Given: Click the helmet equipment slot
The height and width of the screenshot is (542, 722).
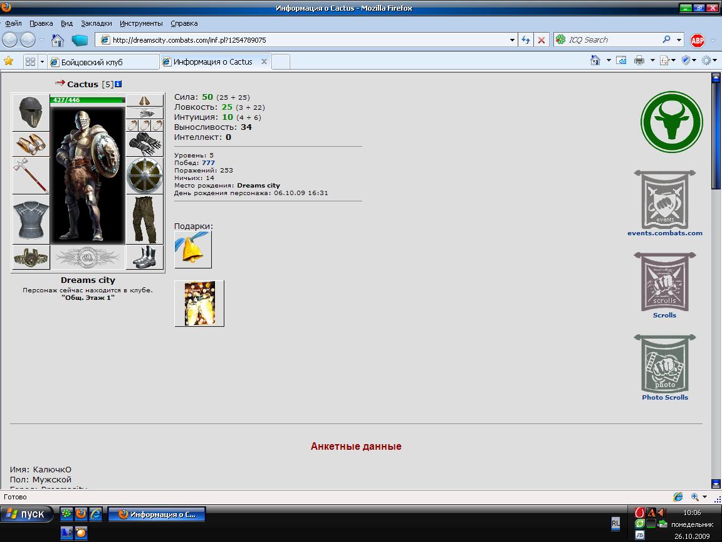Looking at the screenshot, I should (31, 112).
